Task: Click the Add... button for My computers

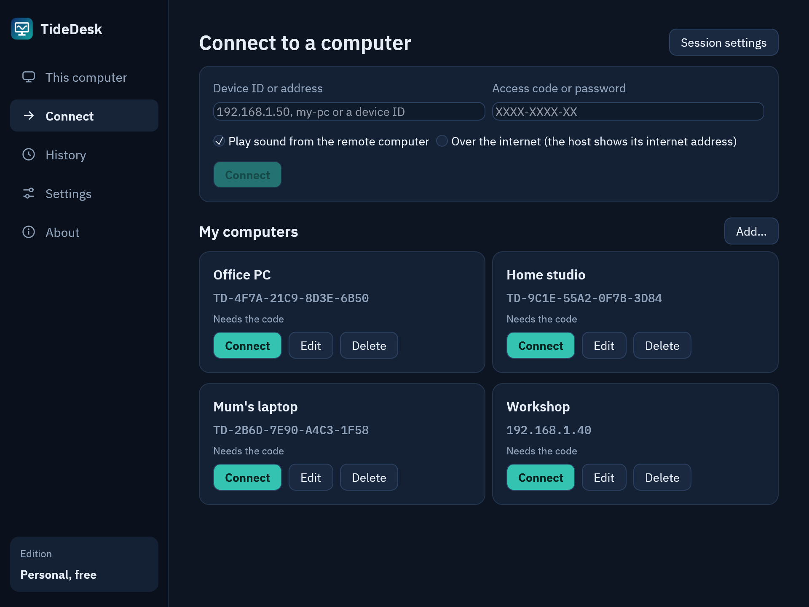Action: pyautogui.click(x=751, y=231)
